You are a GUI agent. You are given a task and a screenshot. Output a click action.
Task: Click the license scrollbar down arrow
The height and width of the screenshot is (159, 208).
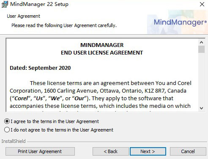pos(201,108)
